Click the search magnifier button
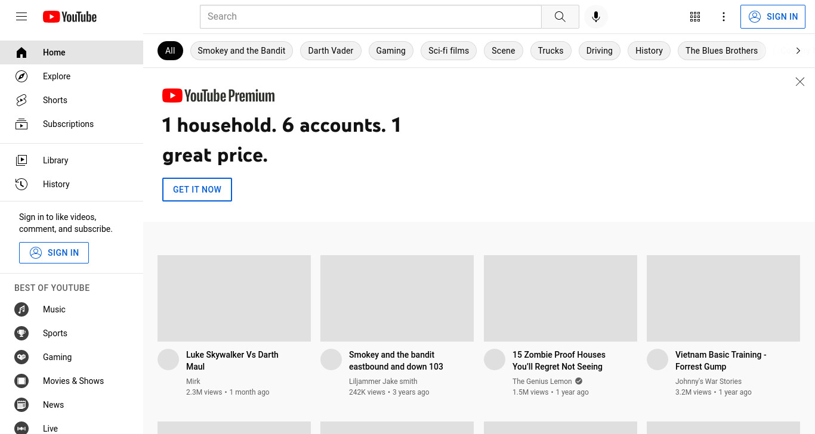Viewport: 815px width, 434px height. tap(560, 17)
